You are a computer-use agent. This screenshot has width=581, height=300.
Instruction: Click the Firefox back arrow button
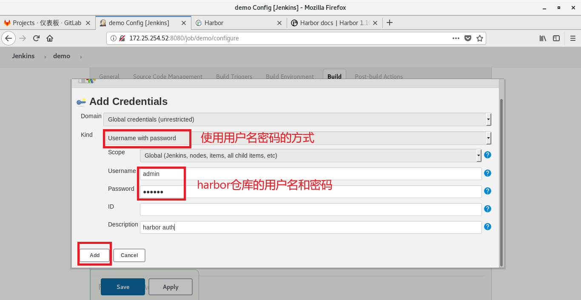tap(9, 38)
